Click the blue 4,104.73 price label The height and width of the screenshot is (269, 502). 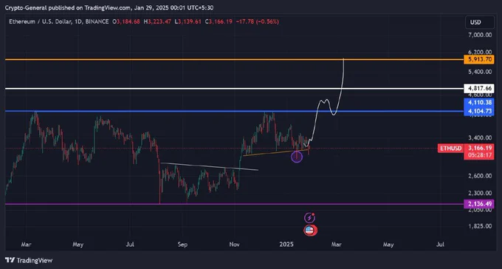tap(478, 112)
